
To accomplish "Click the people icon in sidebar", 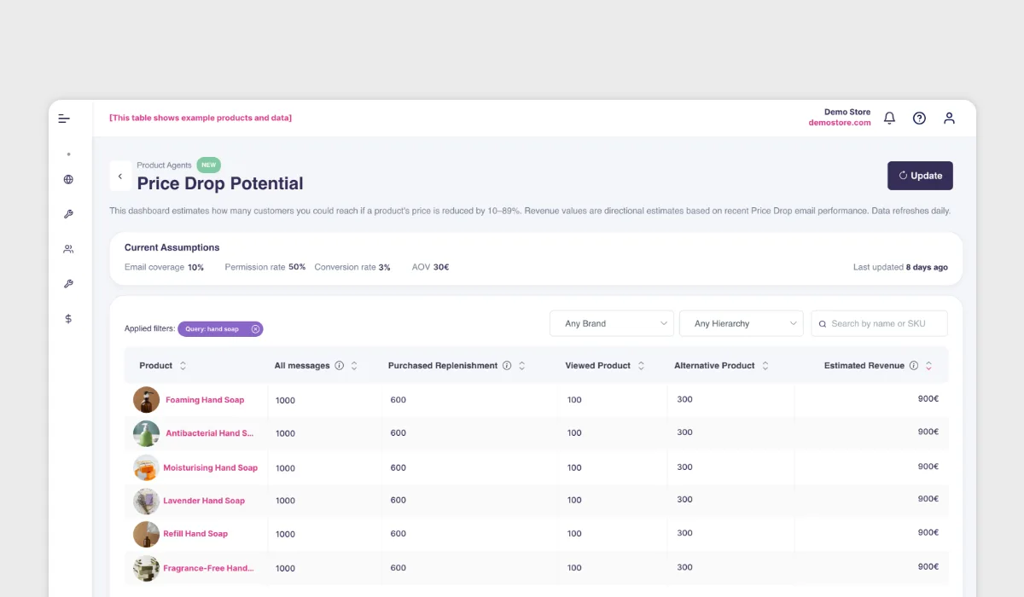I will 68,249.
